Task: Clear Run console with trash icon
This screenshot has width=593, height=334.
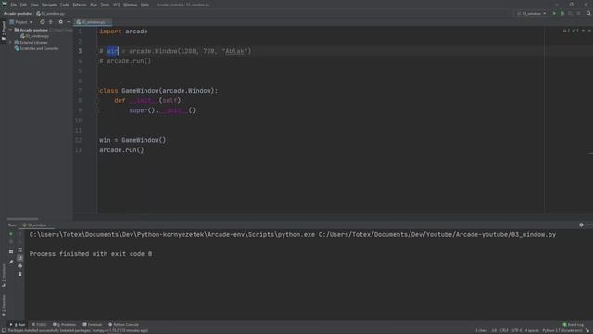Action: [x=20, y=274]
